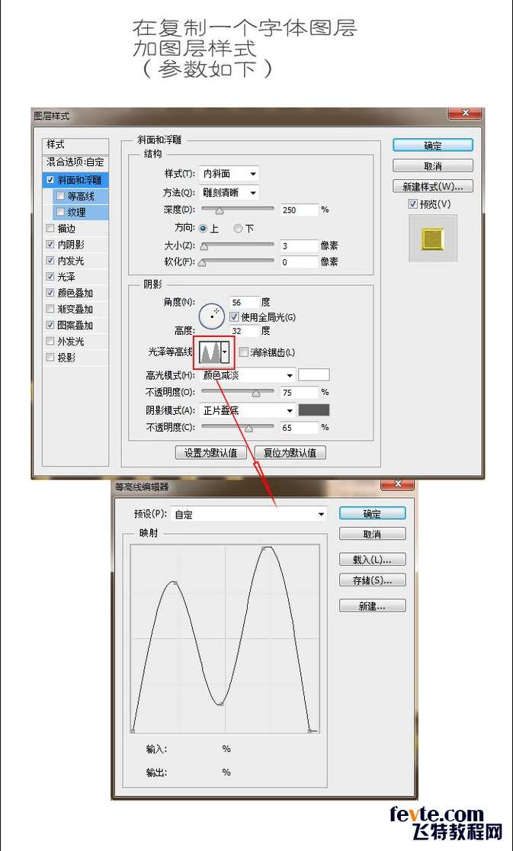Click the 高度 field showing 32
This screenshot has height=851, width=513.
[245, 331]
